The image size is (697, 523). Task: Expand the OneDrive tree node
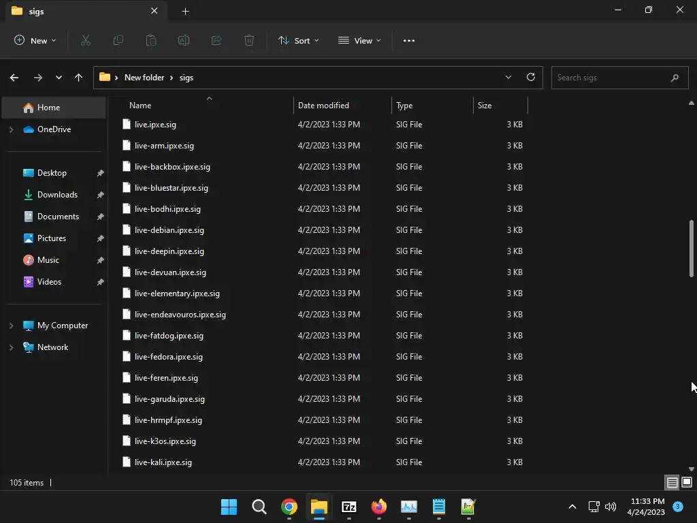click(x=12, y=129)
